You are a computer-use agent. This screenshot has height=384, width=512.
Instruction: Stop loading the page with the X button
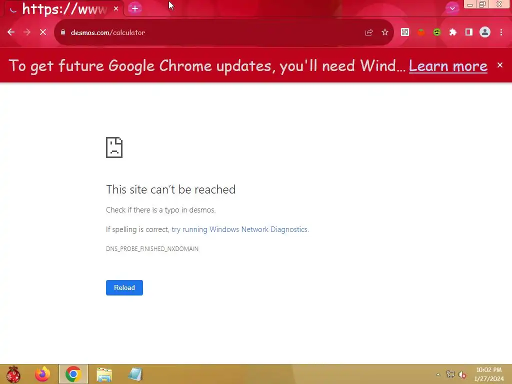(43, 32)
